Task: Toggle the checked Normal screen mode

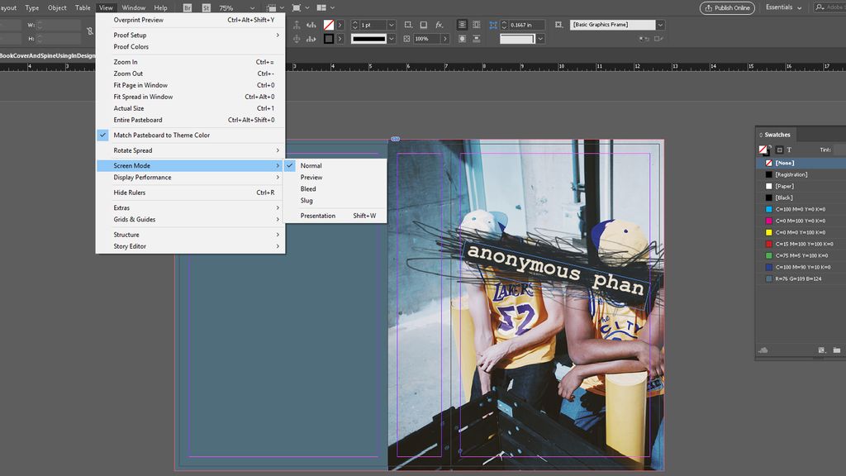Action: click(311, 165)
